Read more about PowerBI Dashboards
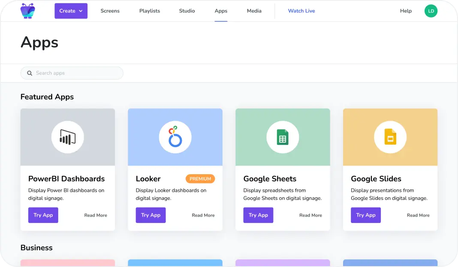Image resolution: width=458 pixels, height=267 pixels. [x=96, y=215]
